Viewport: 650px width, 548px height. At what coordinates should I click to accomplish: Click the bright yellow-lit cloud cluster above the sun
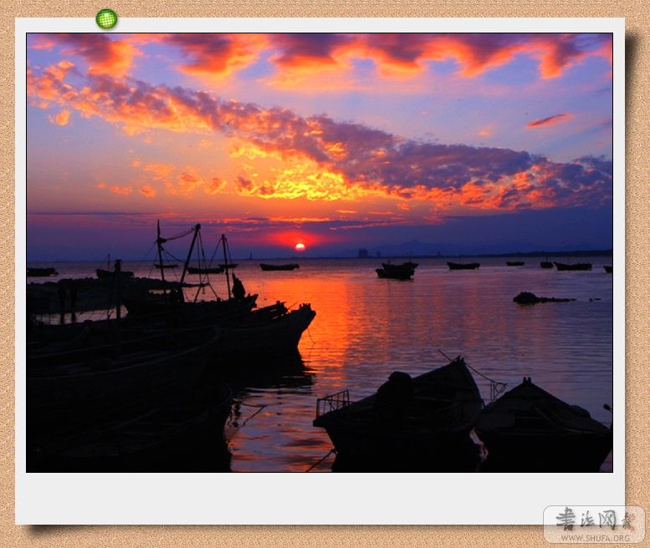(293, 180)
